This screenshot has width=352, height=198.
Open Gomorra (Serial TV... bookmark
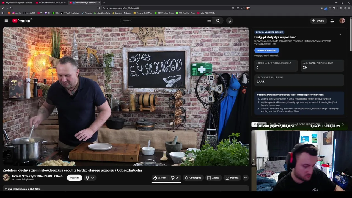[x=142, y=13]
